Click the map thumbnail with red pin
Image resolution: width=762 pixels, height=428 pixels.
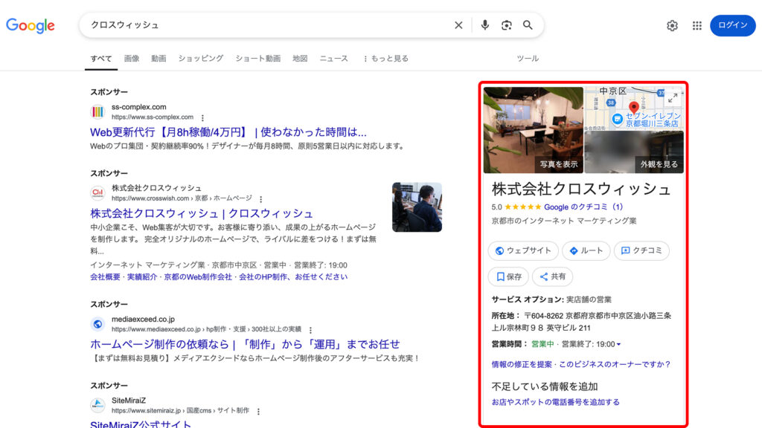pyautogui.click(x=634, y=107)
